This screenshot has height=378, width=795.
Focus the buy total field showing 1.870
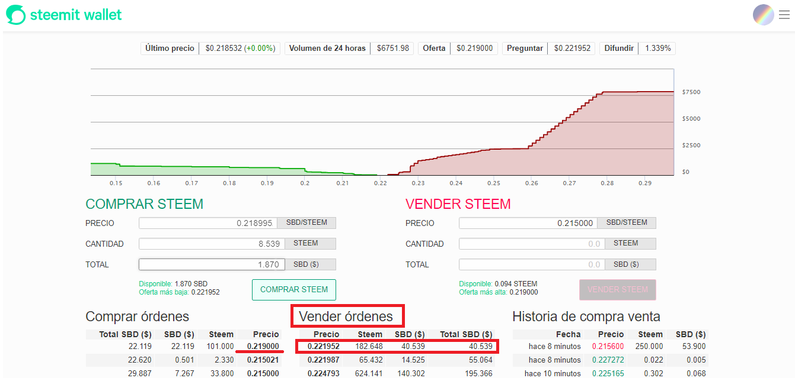click(212, 264)
